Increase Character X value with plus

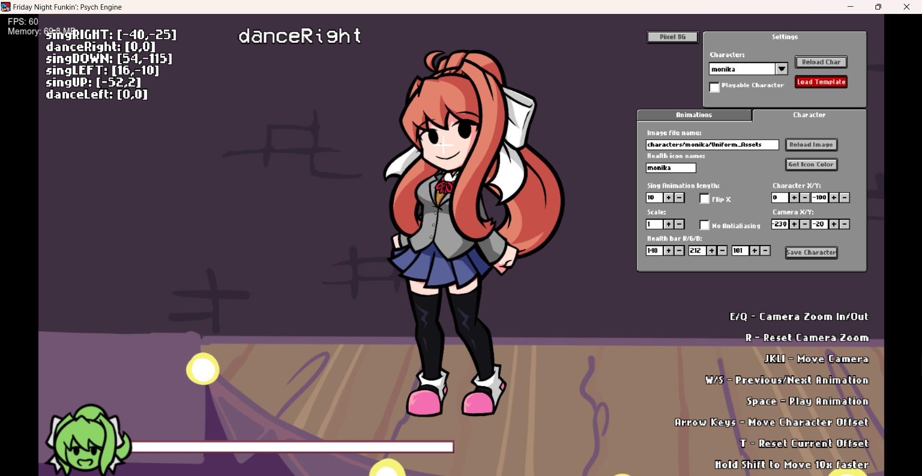pos(794,198)
